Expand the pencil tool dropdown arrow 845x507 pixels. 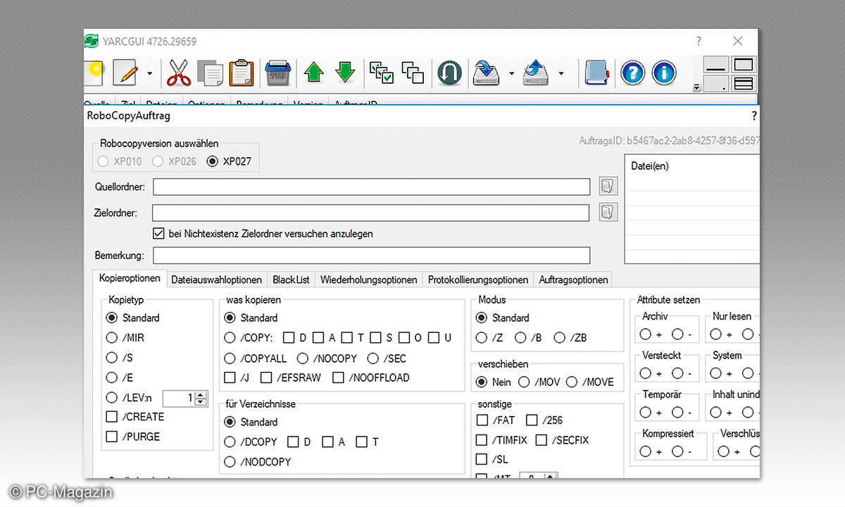pos(149,73)
